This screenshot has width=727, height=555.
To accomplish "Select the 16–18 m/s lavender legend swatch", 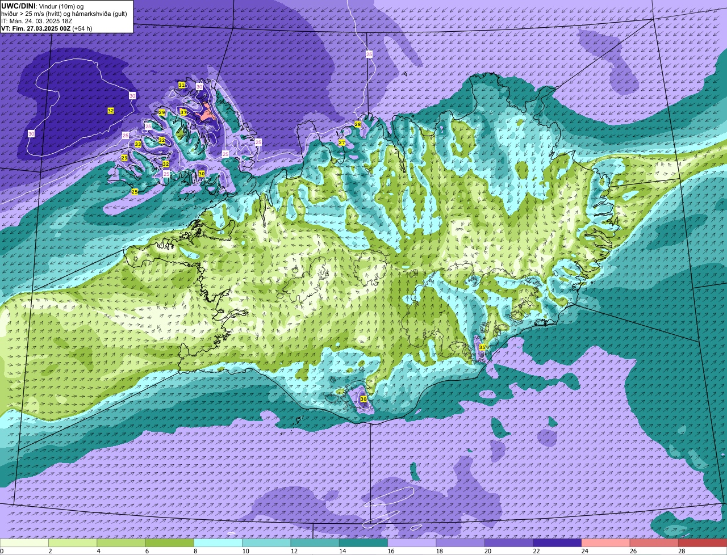I will tap(412, 543).
